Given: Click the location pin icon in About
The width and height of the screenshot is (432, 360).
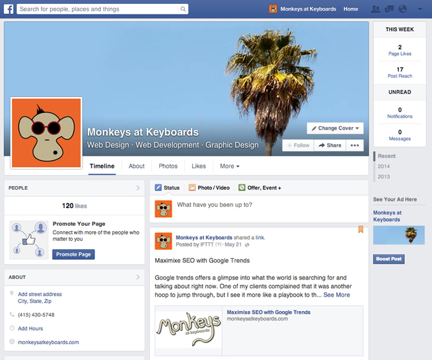Looking at the screenshot, I should pos(12,293).
